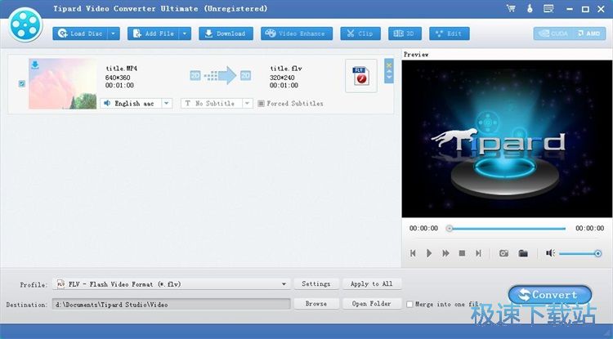Click the Destination path field
The image size is (613, 339).
coord(172,304)
